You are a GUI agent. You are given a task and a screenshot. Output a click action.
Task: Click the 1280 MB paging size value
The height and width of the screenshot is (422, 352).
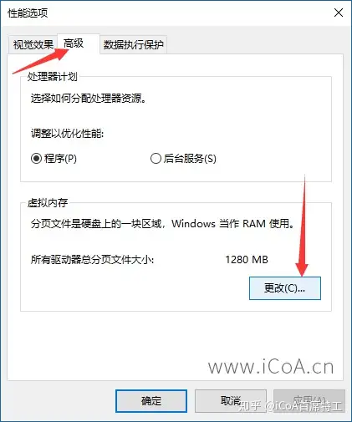coord(247,260)
